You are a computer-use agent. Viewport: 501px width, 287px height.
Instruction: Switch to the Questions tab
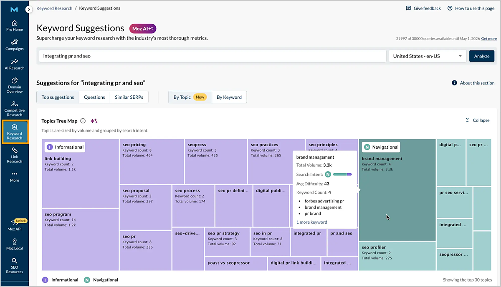click(x=94, y=97)
